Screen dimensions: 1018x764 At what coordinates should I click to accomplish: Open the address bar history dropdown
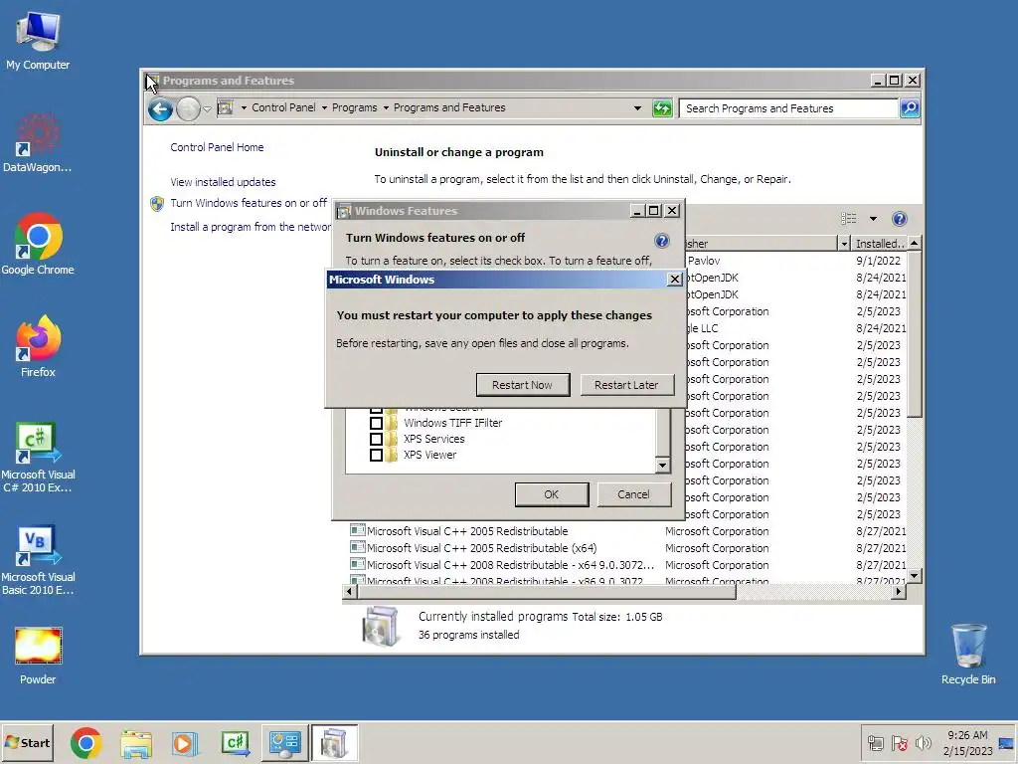pos(637,108)
